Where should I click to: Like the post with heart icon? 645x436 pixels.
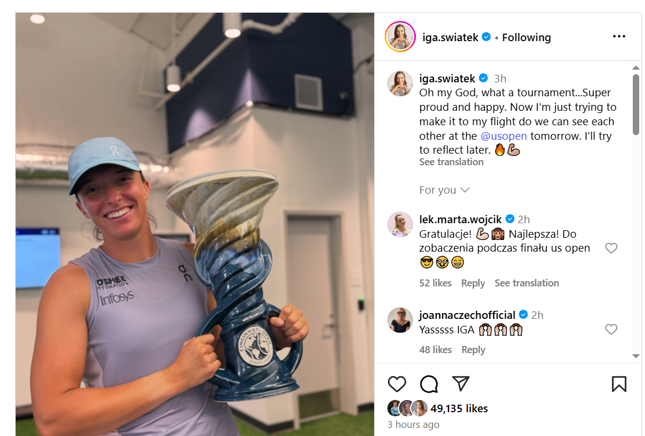tap(397, 384)
